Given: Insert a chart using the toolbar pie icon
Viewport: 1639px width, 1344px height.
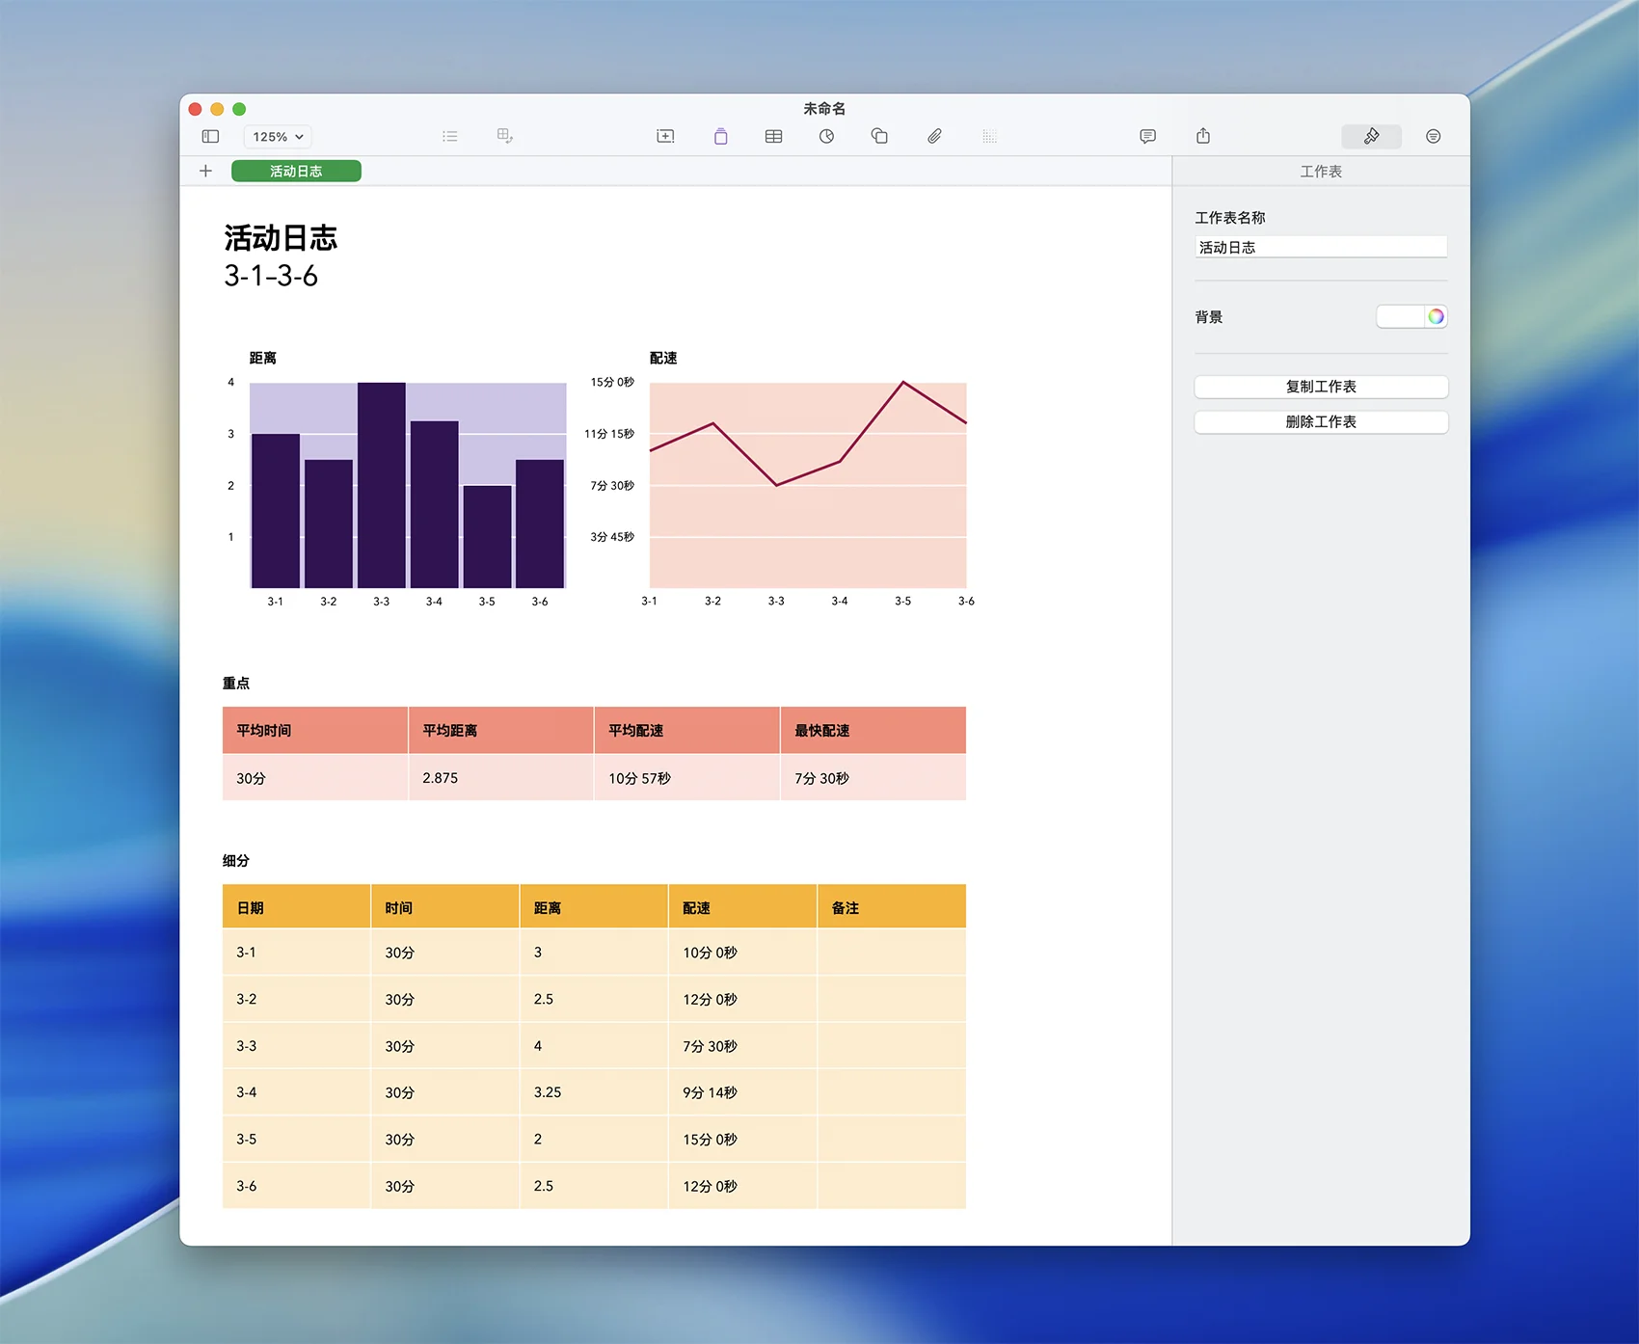Looking at the screenshot, I should coord(826,137).
